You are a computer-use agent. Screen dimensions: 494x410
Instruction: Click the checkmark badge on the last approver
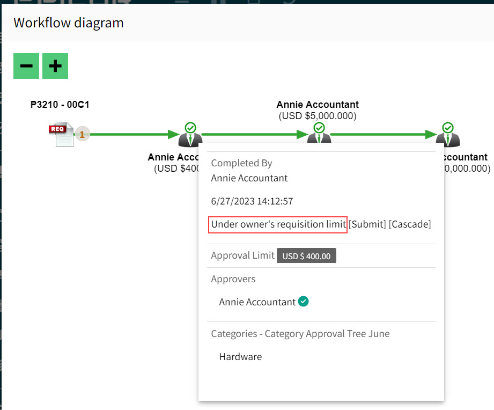[x=448, y=127]
